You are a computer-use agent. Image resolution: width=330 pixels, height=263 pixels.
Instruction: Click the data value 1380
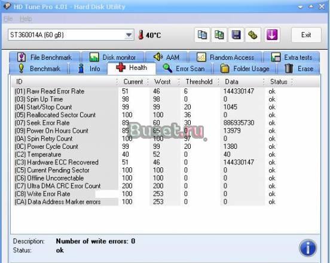pyautogui.click(x=230, y=146)
